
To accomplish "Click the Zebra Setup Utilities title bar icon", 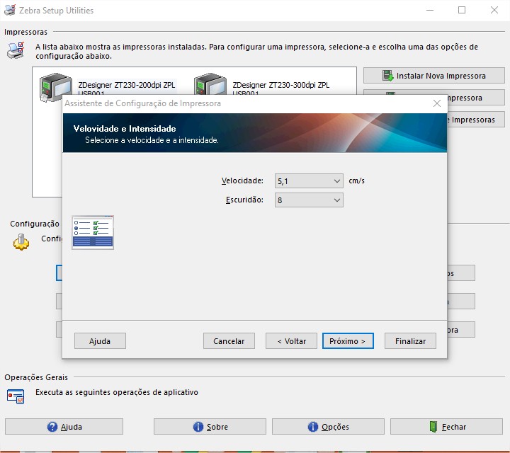I will (10, 10).
